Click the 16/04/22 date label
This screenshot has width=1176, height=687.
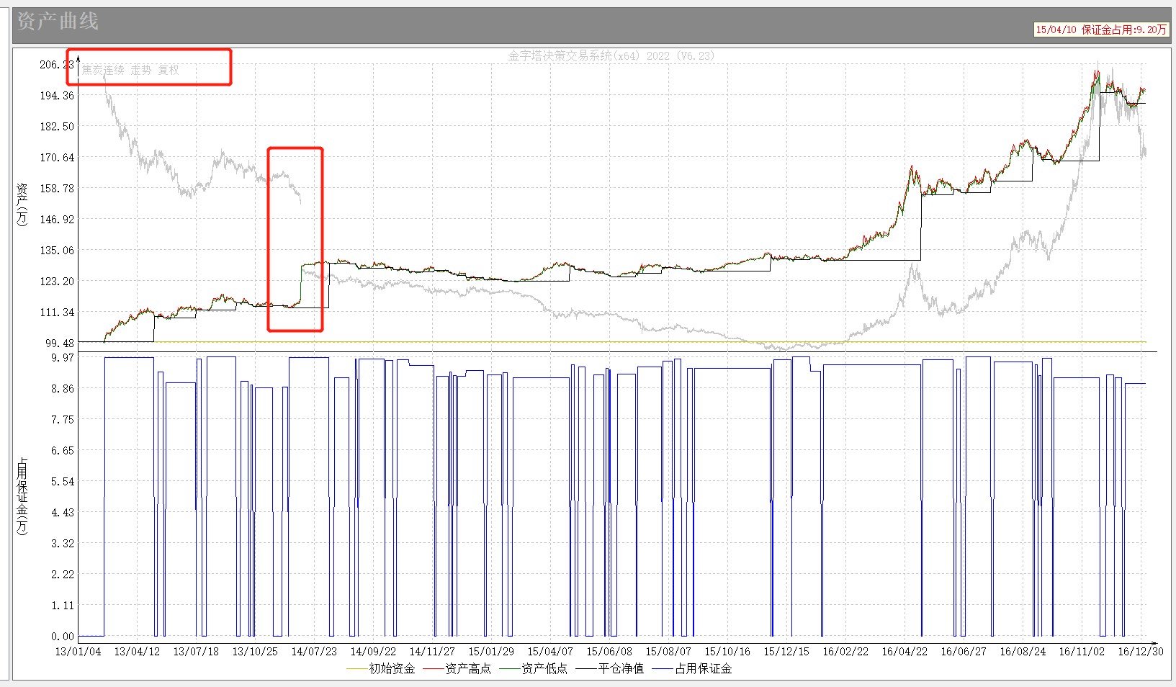pos(905,652)
